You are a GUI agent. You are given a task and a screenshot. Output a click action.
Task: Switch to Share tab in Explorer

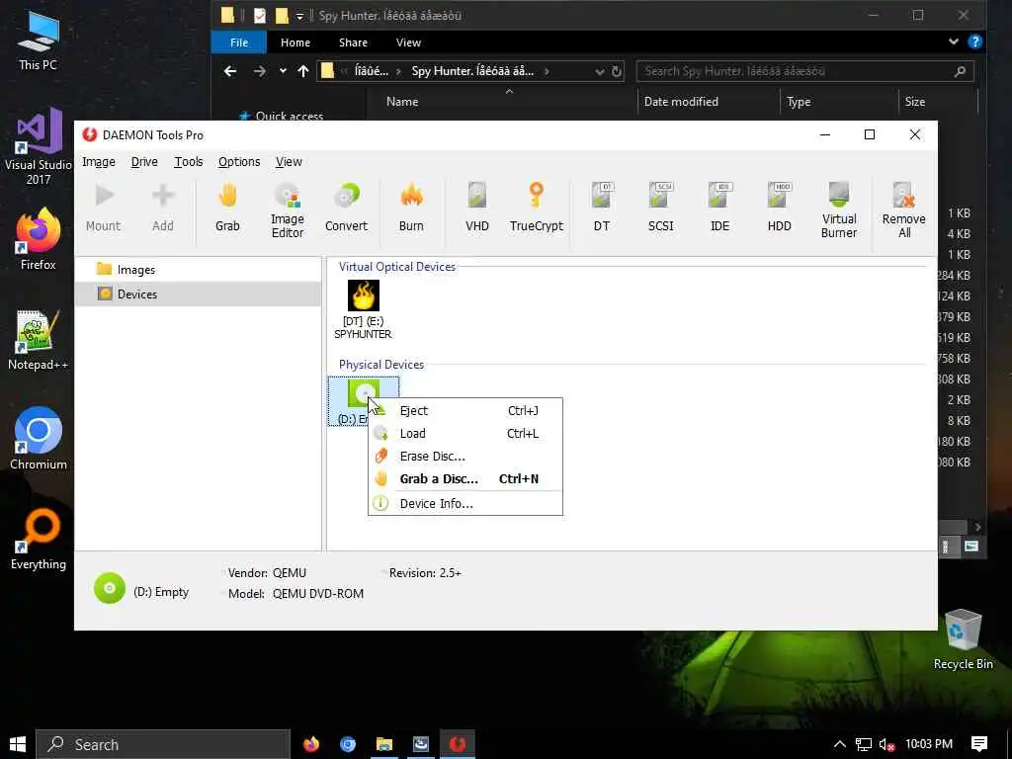(x=353, y=42)
